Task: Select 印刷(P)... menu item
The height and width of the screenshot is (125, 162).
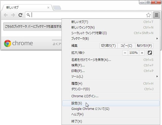Action: [111, 71]
